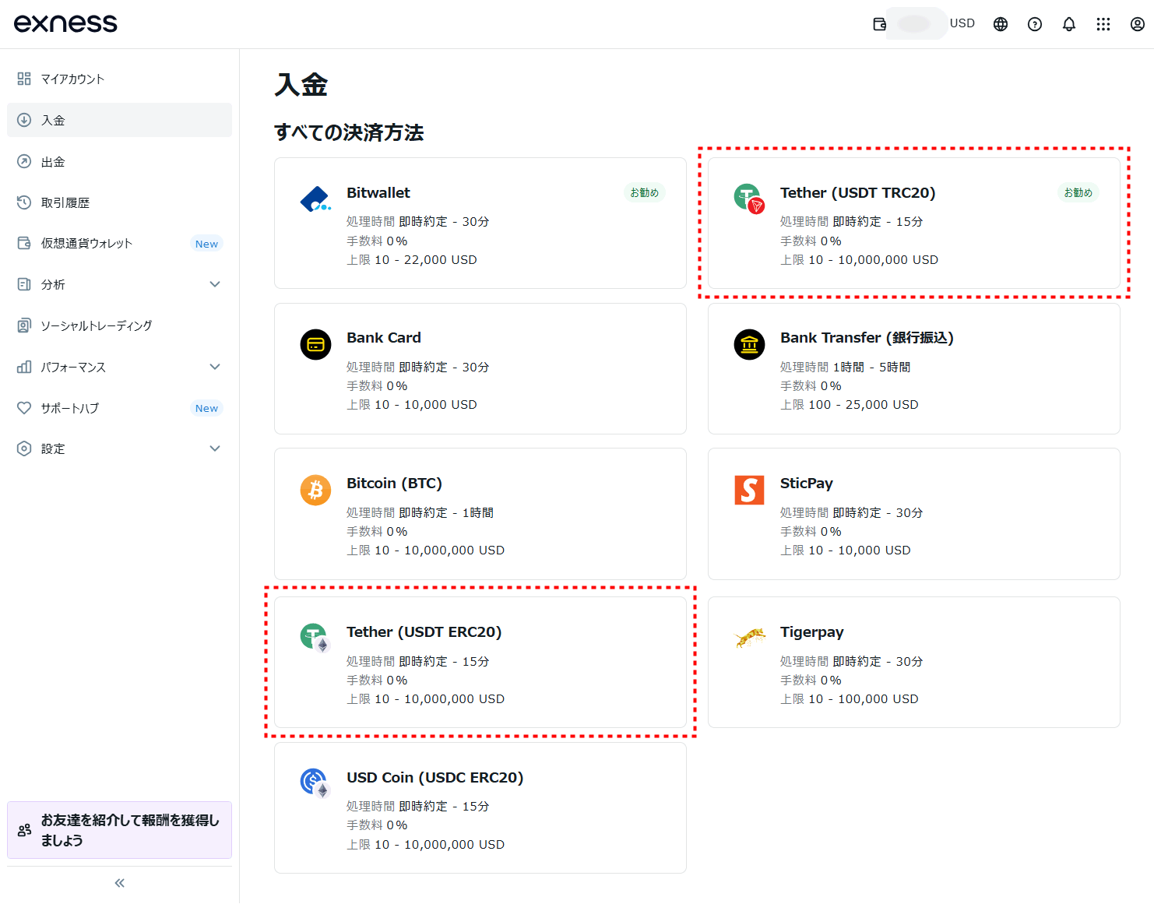
Task: Click New badge beside サポートハブ
Action: point(206,408)
